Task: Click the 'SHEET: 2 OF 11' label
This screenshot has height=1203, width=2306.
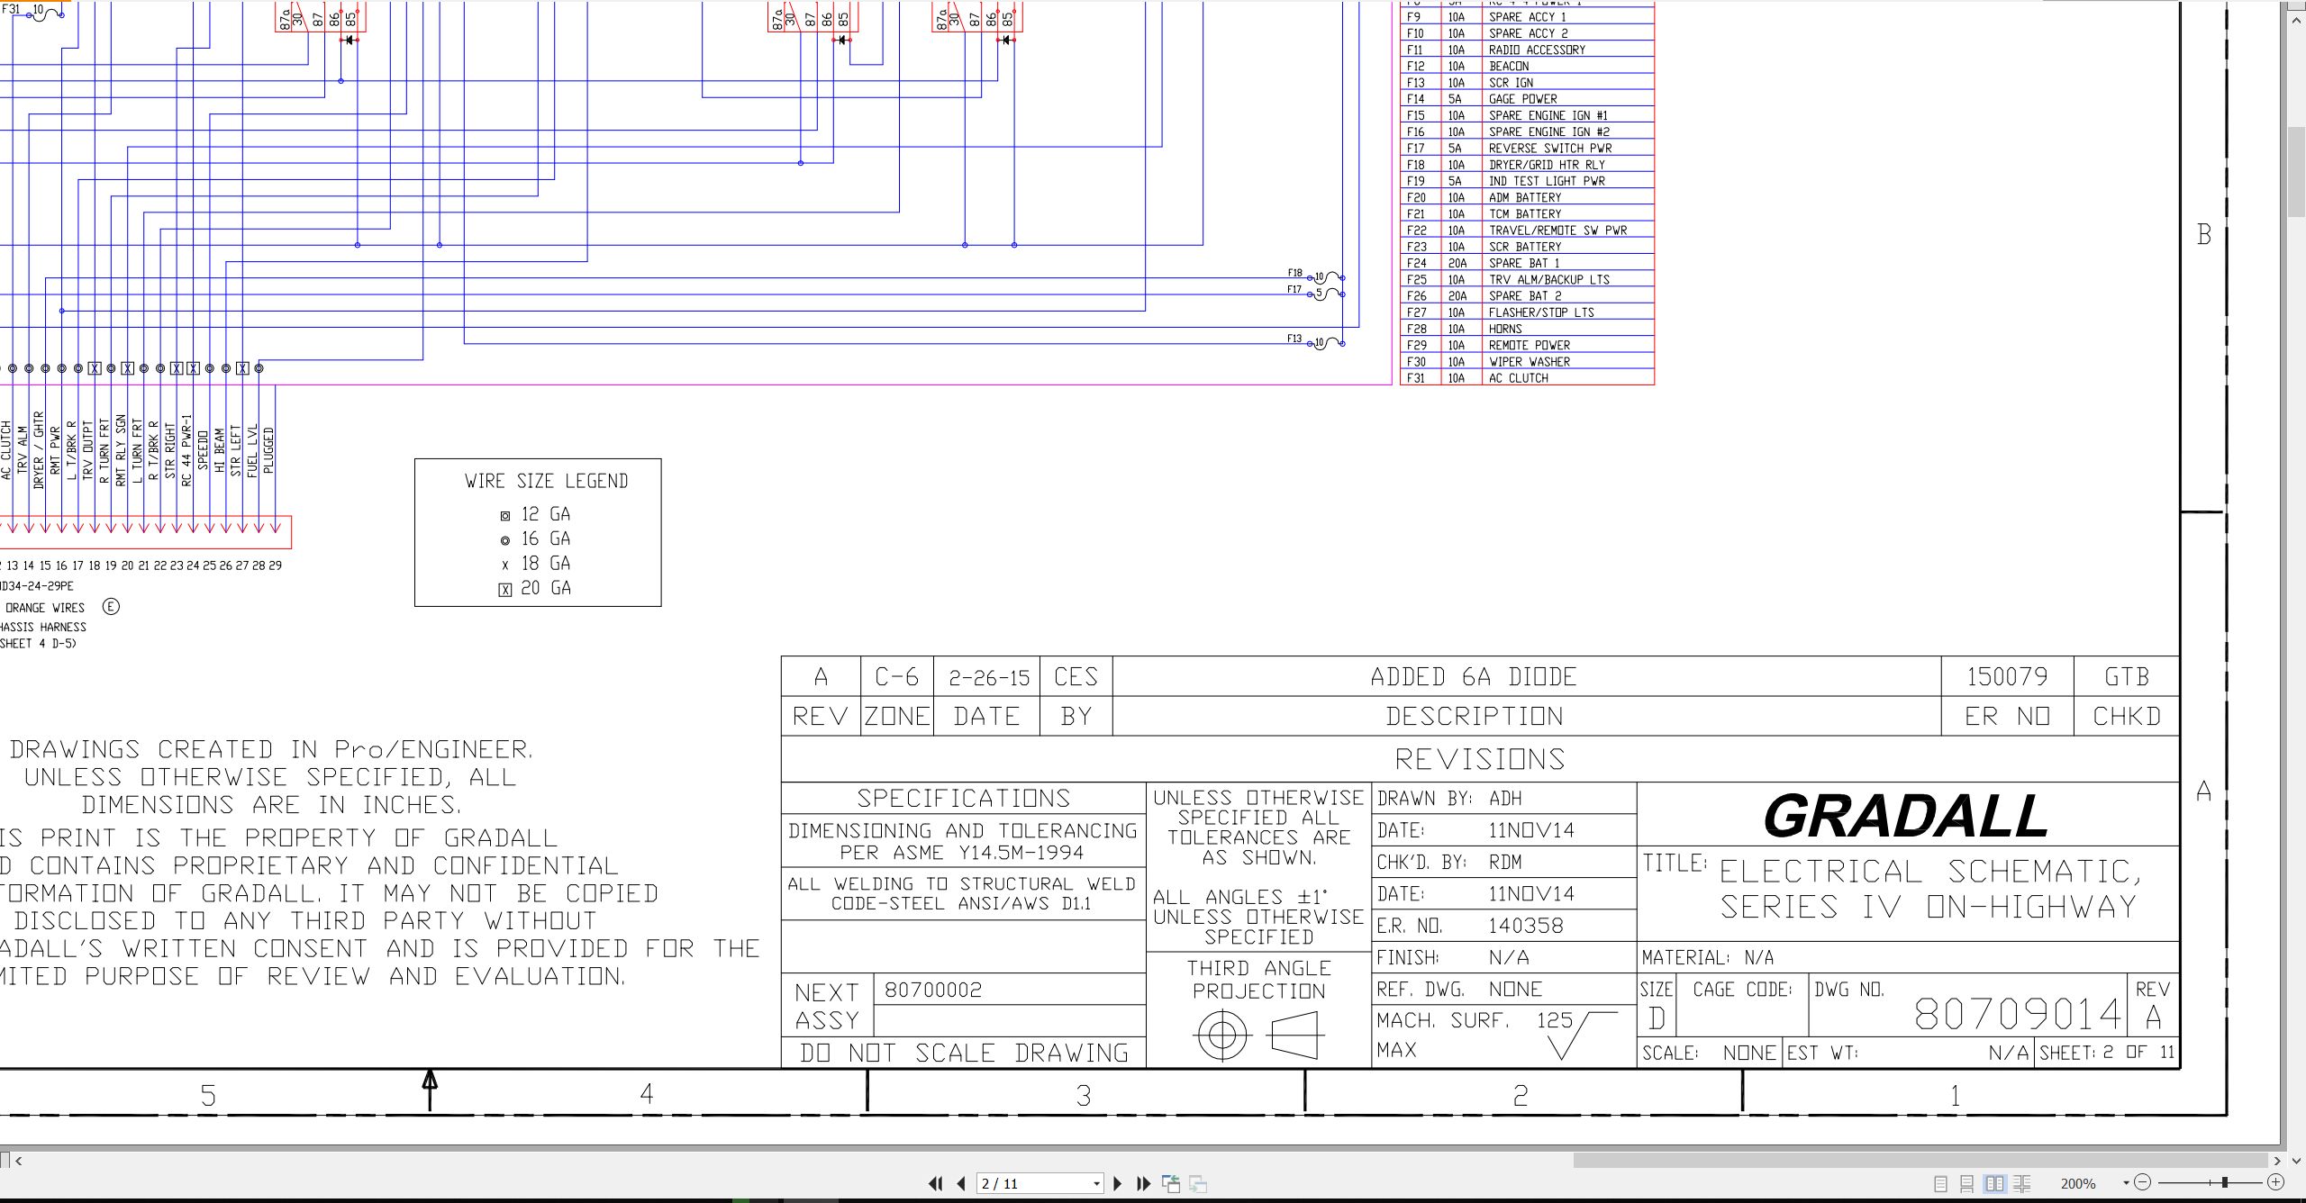Action: (x=2107, y=1052)
